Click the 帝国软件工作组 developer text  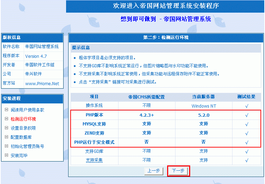40,65
